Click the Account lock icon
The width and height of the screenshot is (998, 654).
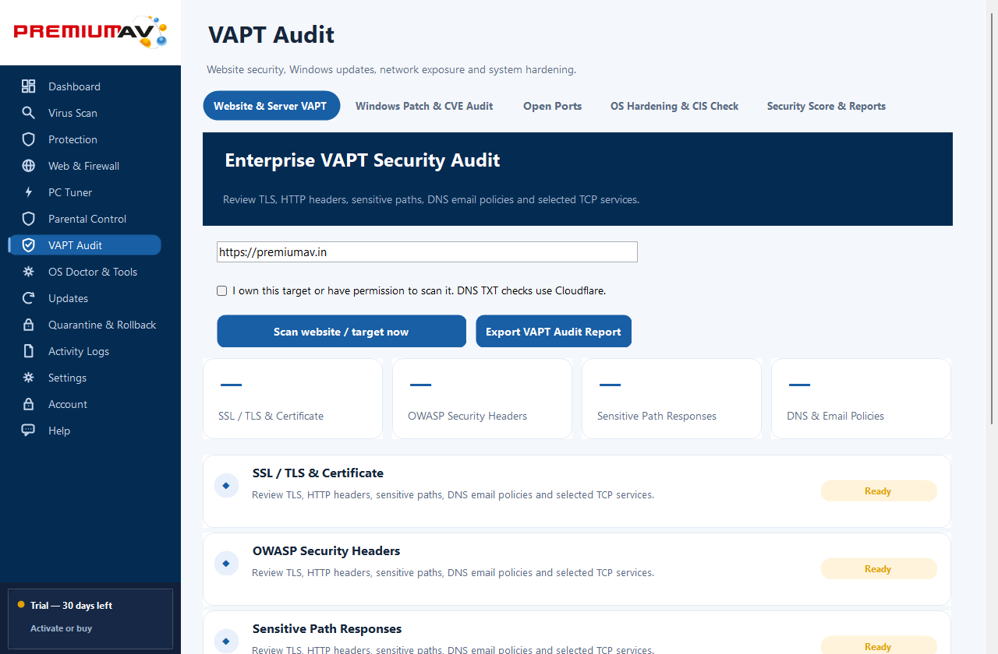coord(29,404)
